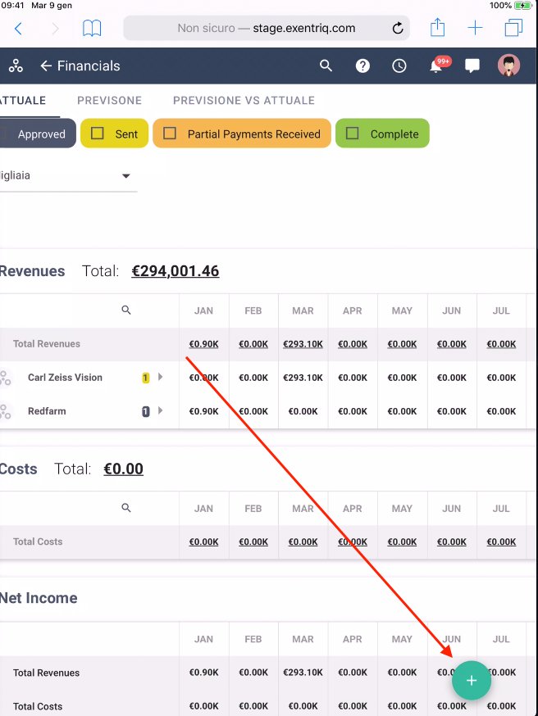Open the units dropdown arrow

[x=126, y=176]
